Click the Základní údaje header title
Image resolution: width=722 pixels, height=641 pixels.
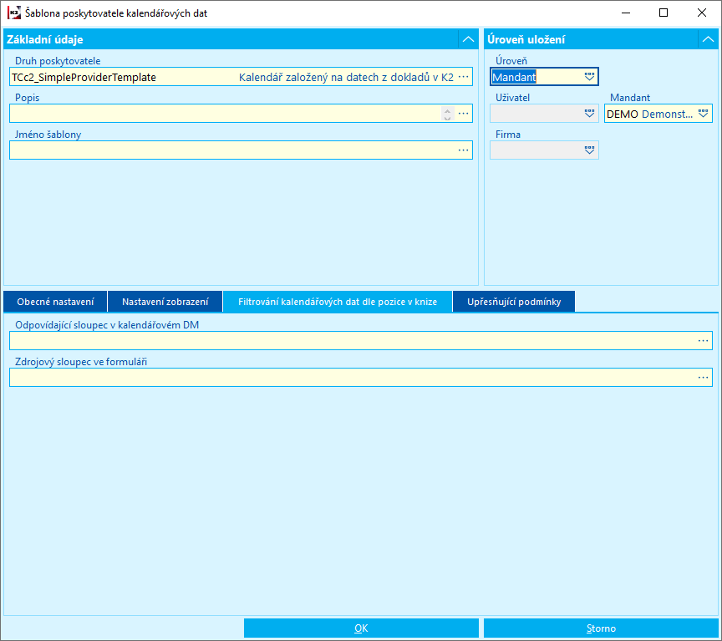[x=44, y=39]
